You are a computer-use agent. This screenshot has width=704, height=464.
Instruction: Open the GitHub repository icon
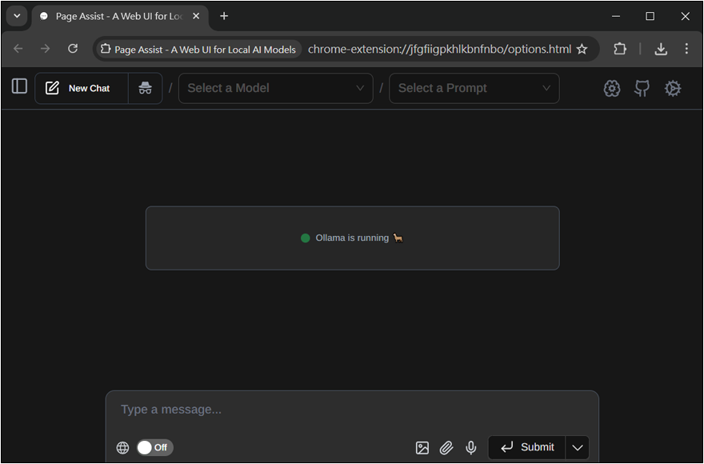(642, 89)
